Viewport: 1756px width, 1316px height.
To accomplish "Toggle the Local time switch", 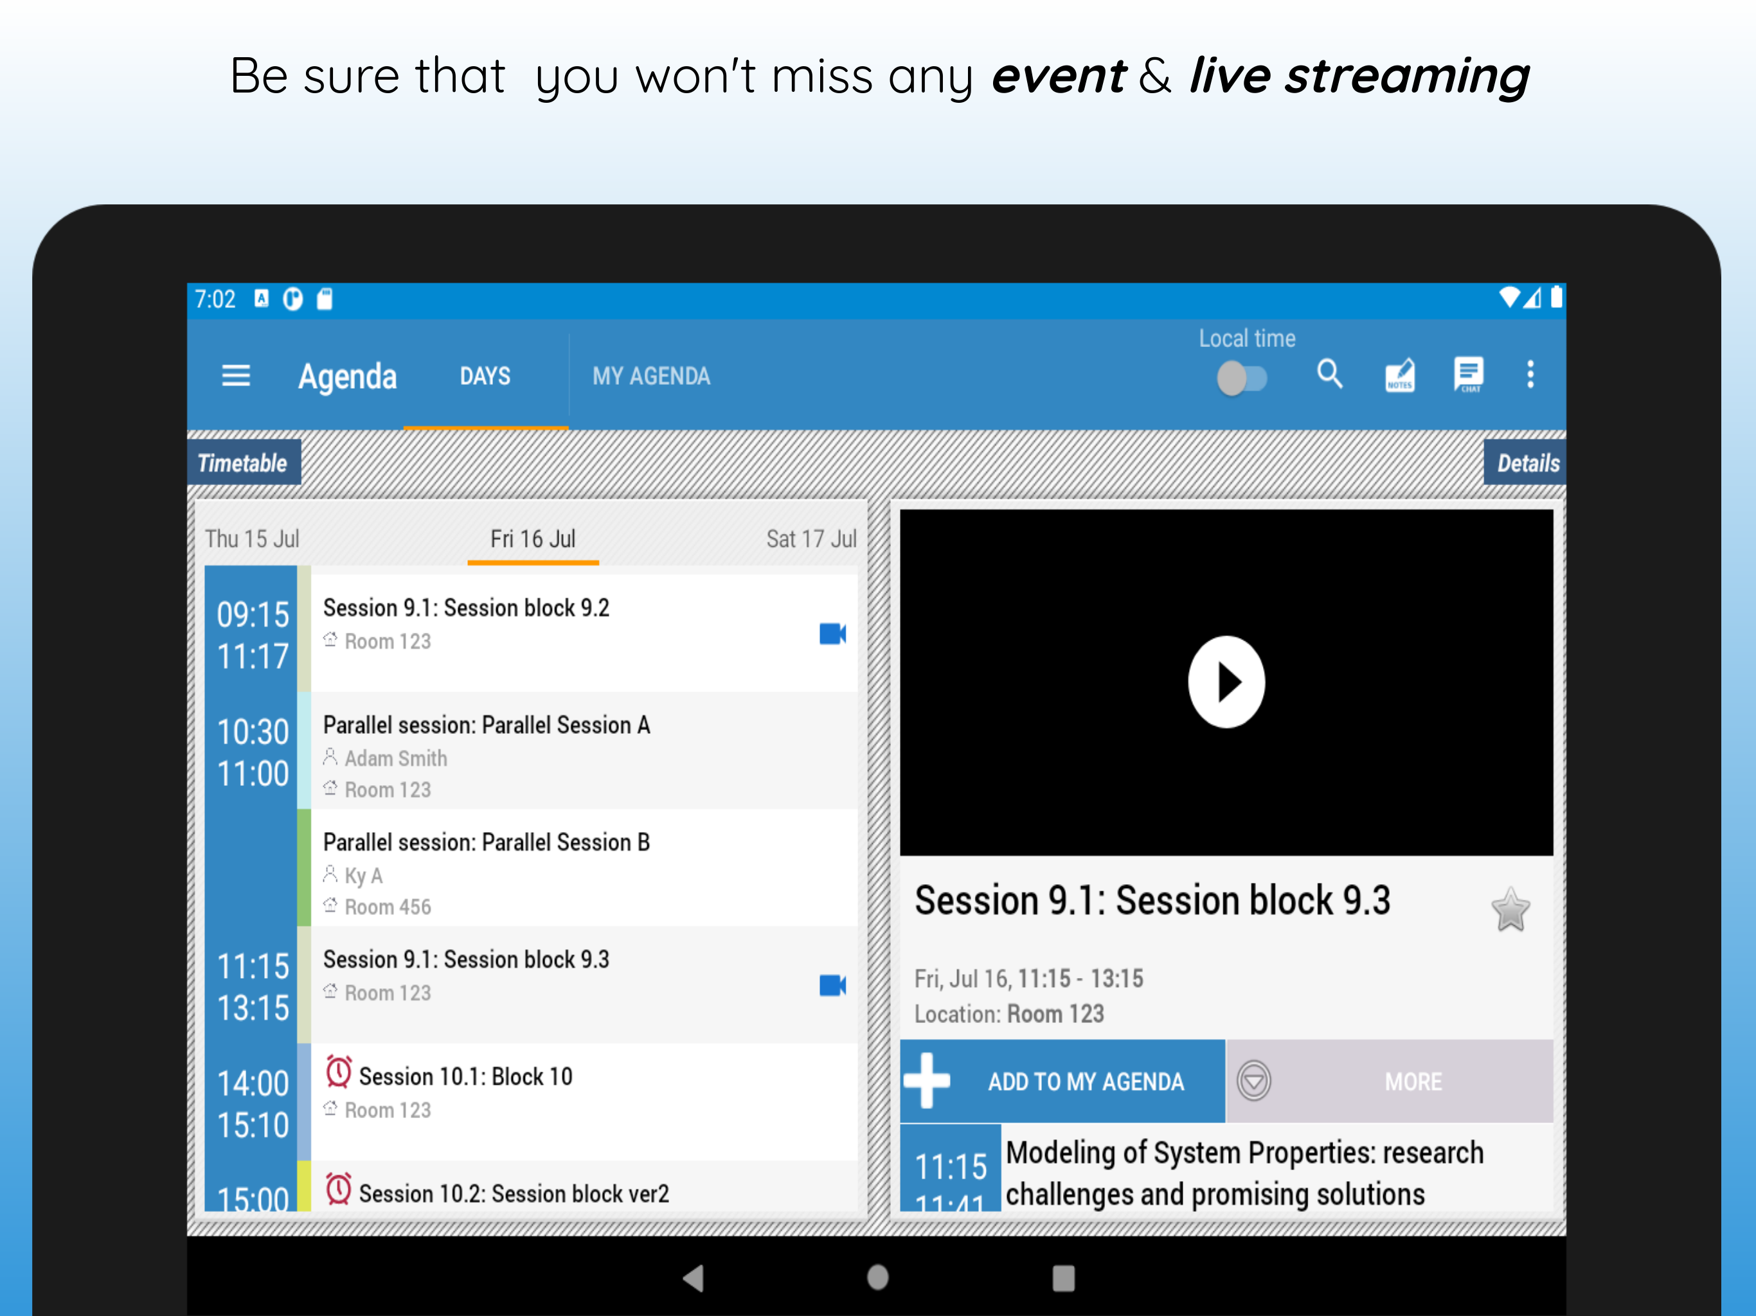I will [1242, 378].
